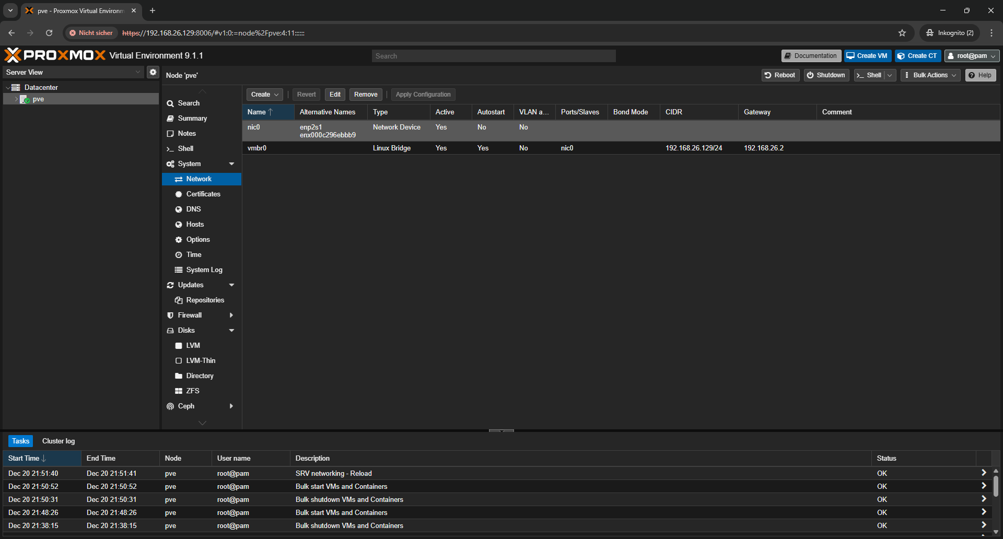Click the gear icon beside Server View
This screenshot has height=539, width=1003.
pos(153,72)
